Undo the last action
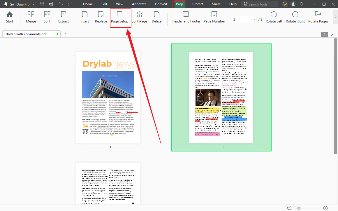Screen dimensions: 338x211 (x=60, y=4)
